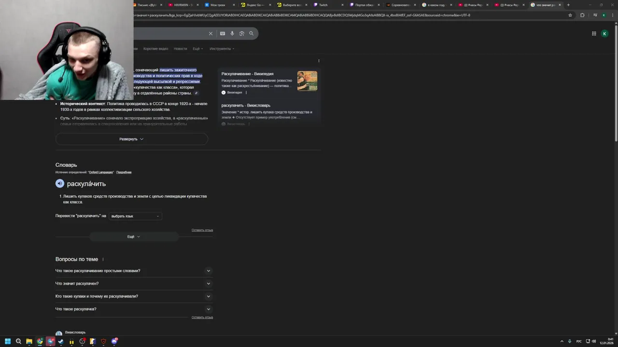The image size is (618, 347).
Task: Open the on-screen keyboard input icon
Action: pyautogui.click(x=223, y=33)
